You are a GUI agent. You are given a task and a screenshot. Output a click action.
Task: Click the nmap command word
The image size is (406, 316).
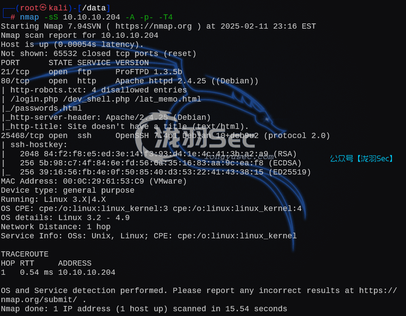29,17
